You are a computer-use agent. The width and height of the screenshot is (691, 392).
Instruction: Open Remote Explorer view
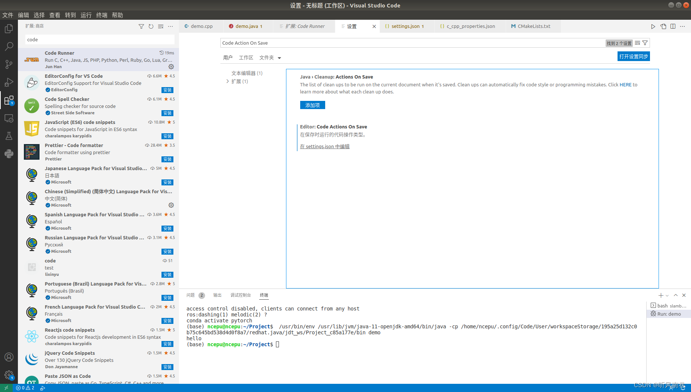coord(9,118)
